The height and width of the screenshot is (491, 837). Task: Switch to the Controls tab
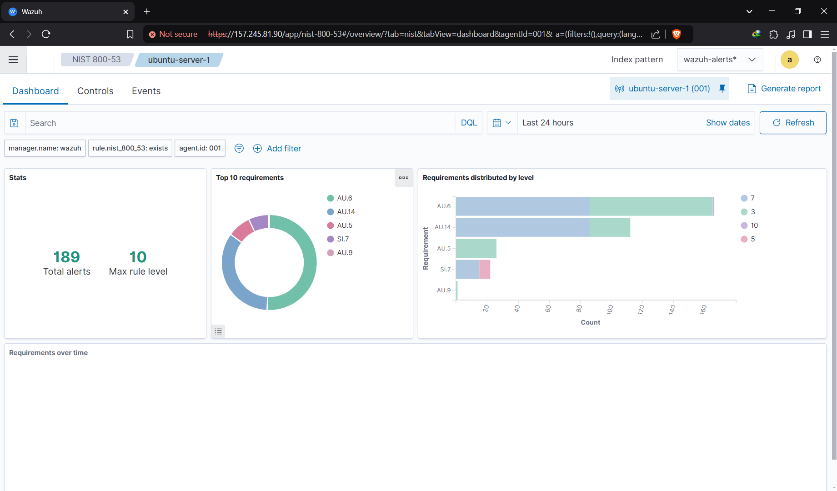click(95, 91)
